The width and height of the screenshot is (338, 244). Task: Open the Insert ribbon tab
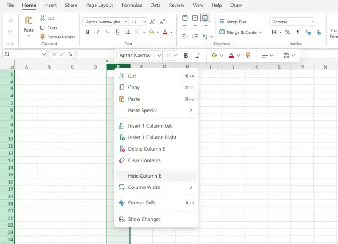coord(50,5)
